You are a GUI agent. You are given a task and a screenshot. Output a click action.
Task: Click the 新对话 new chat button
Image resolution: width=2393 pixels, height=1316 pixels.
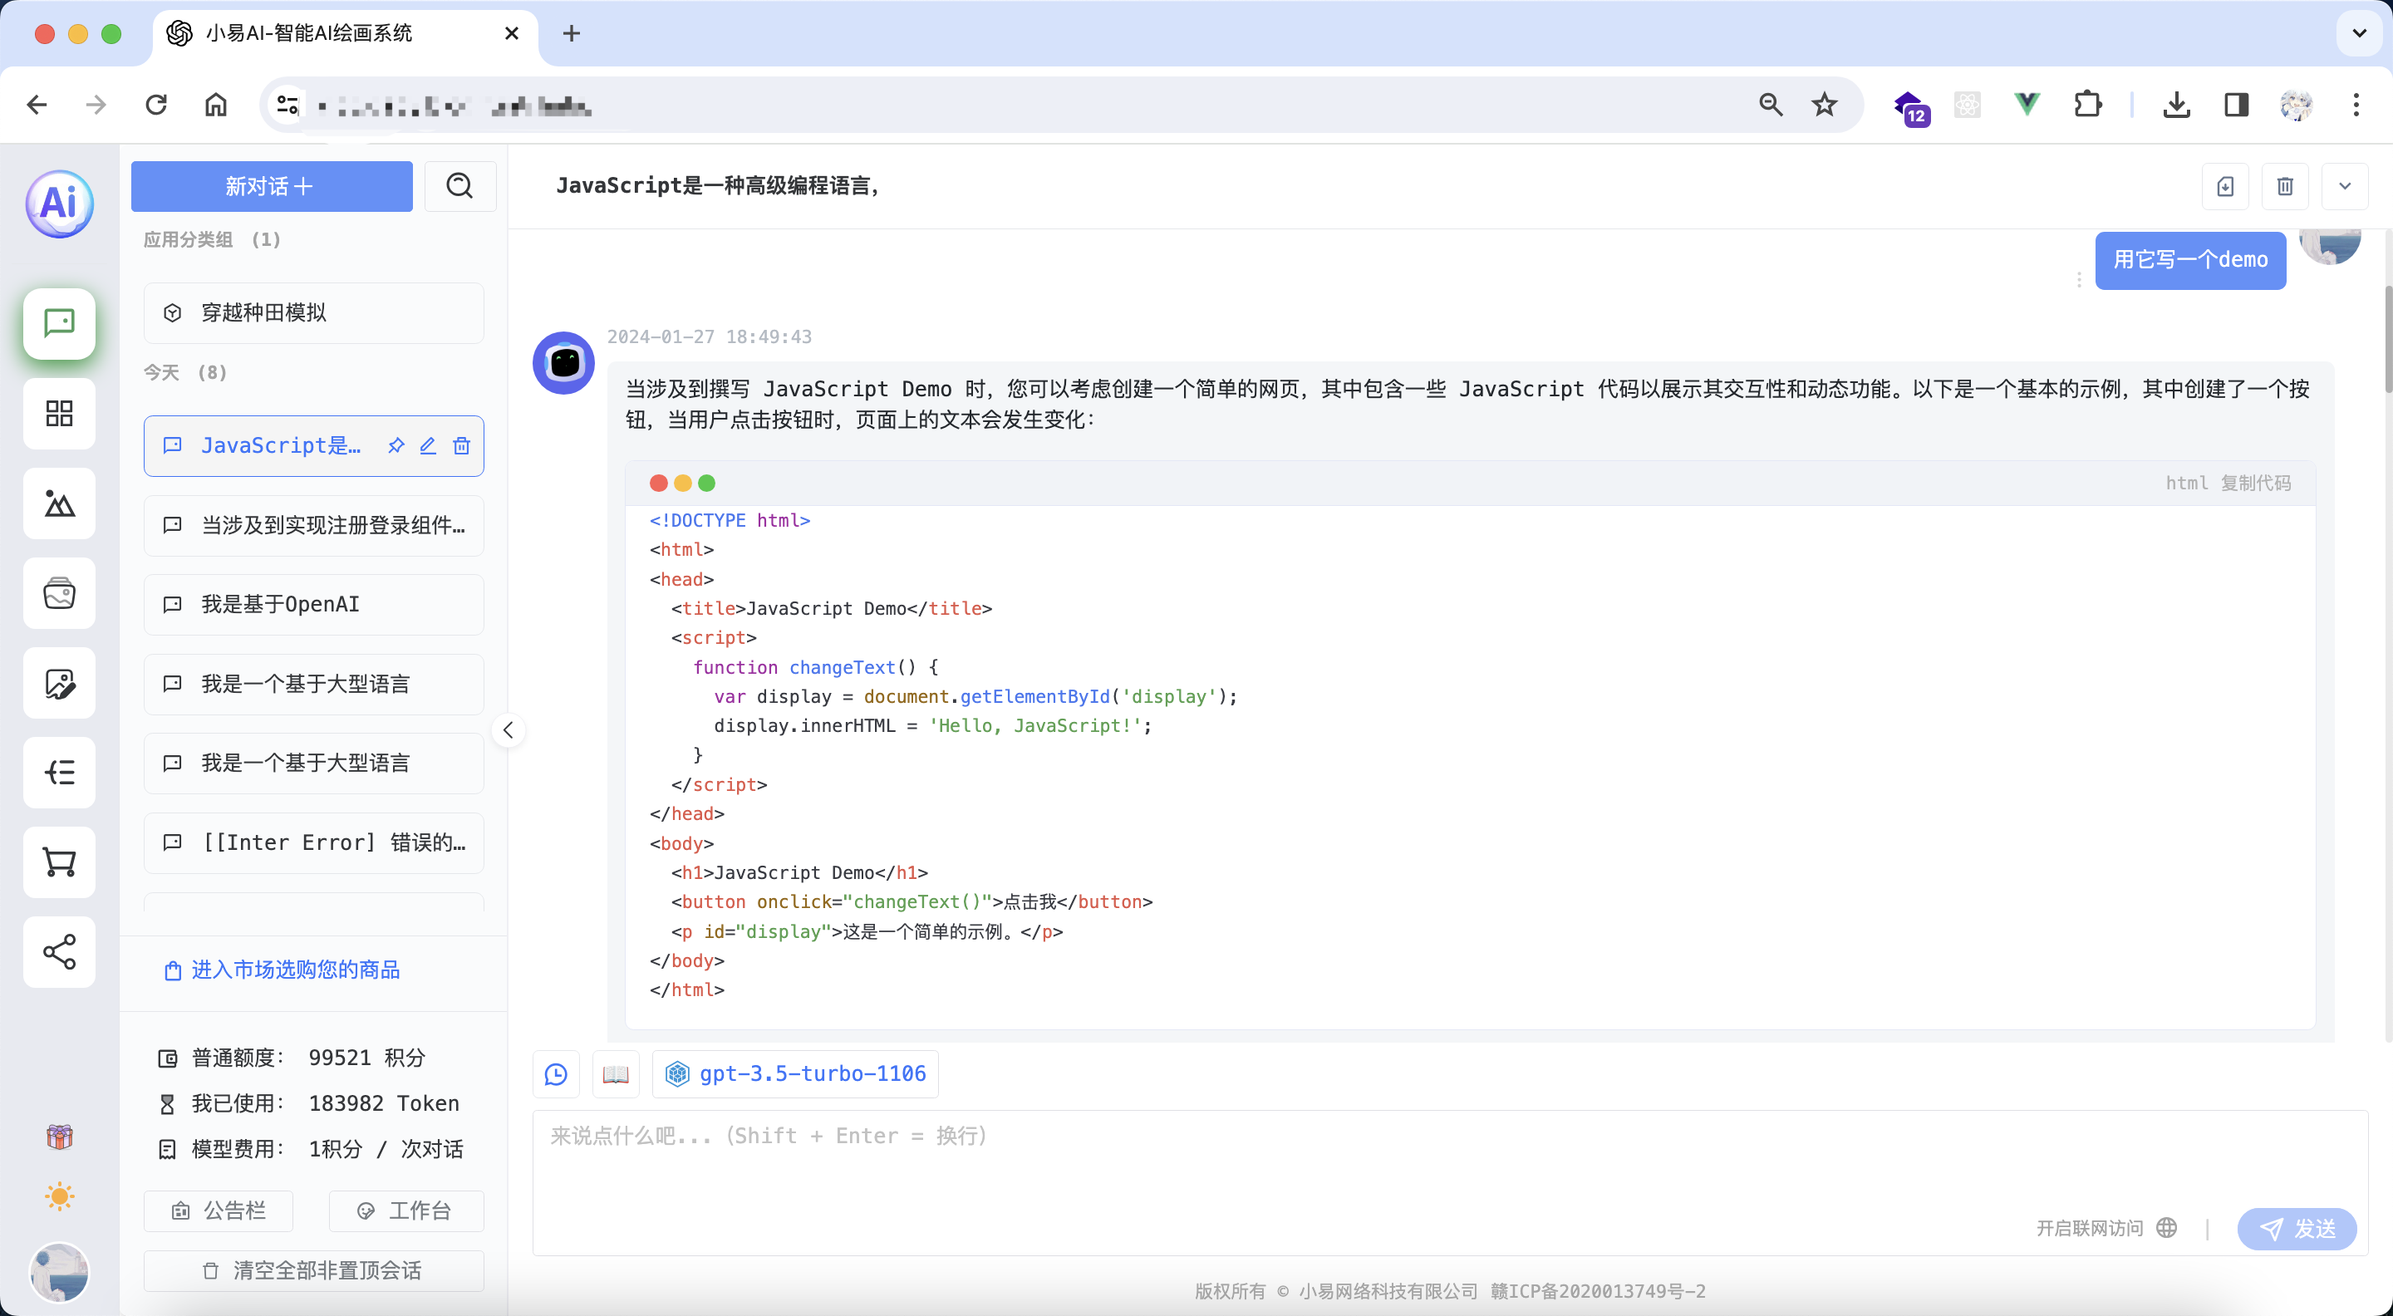tap(271, 186)
